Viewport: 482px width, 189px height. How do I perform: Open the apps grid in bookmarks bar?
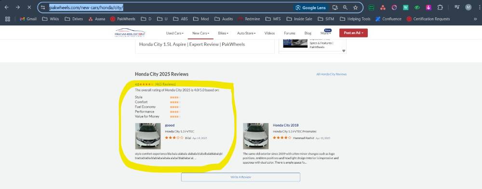pyautogui.click(x=8, y=19)
